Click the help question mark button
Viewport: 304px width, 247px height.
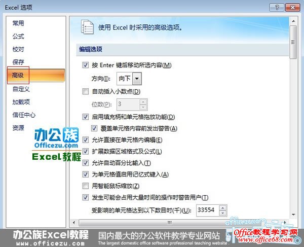click(277, 8)
